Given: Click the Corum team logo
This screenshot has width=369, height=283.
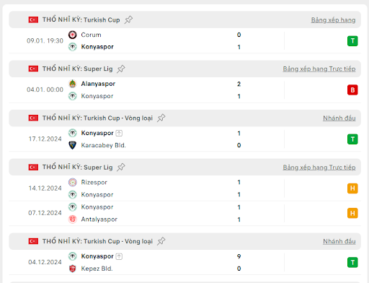Looking at the screenshot, I should (73, 35).
